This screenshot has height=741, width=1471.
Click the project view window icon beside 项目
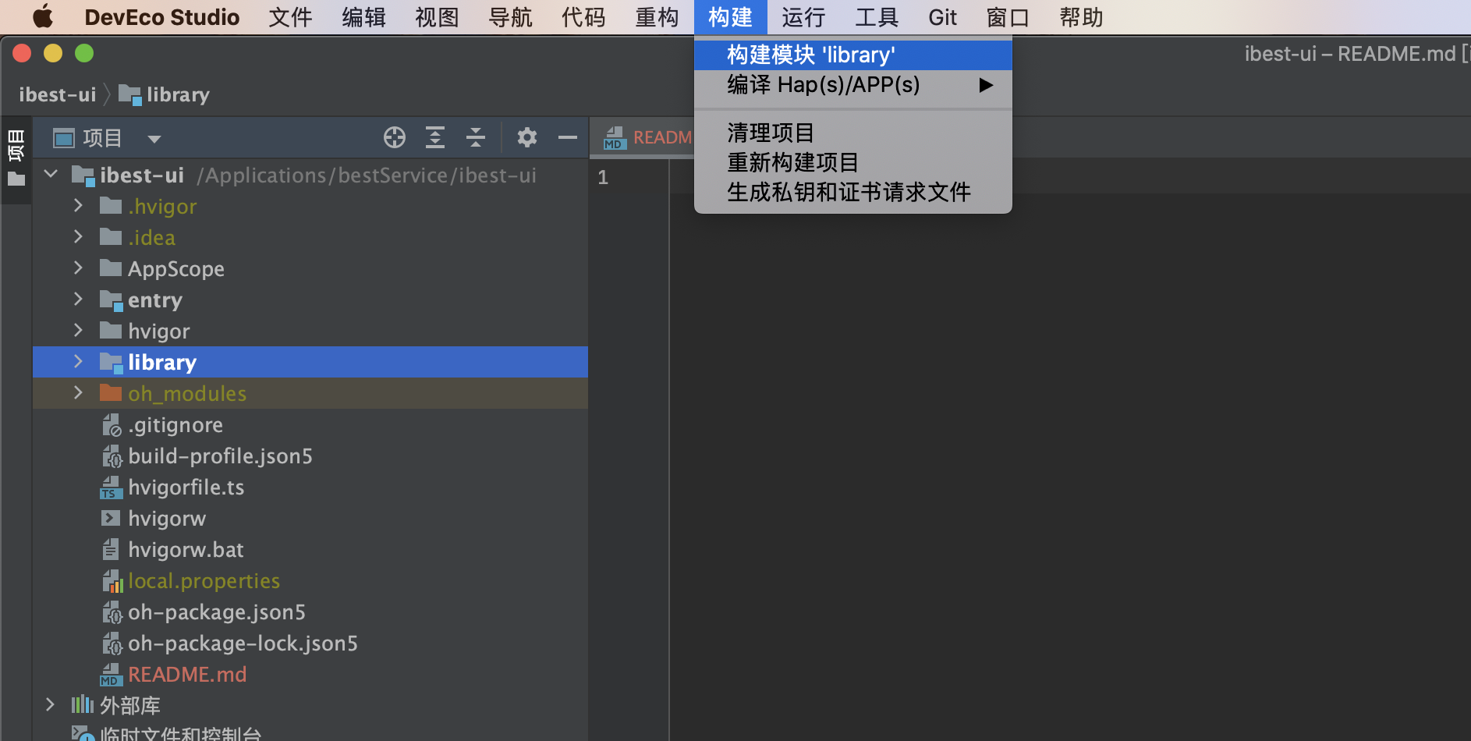[64, 138]
